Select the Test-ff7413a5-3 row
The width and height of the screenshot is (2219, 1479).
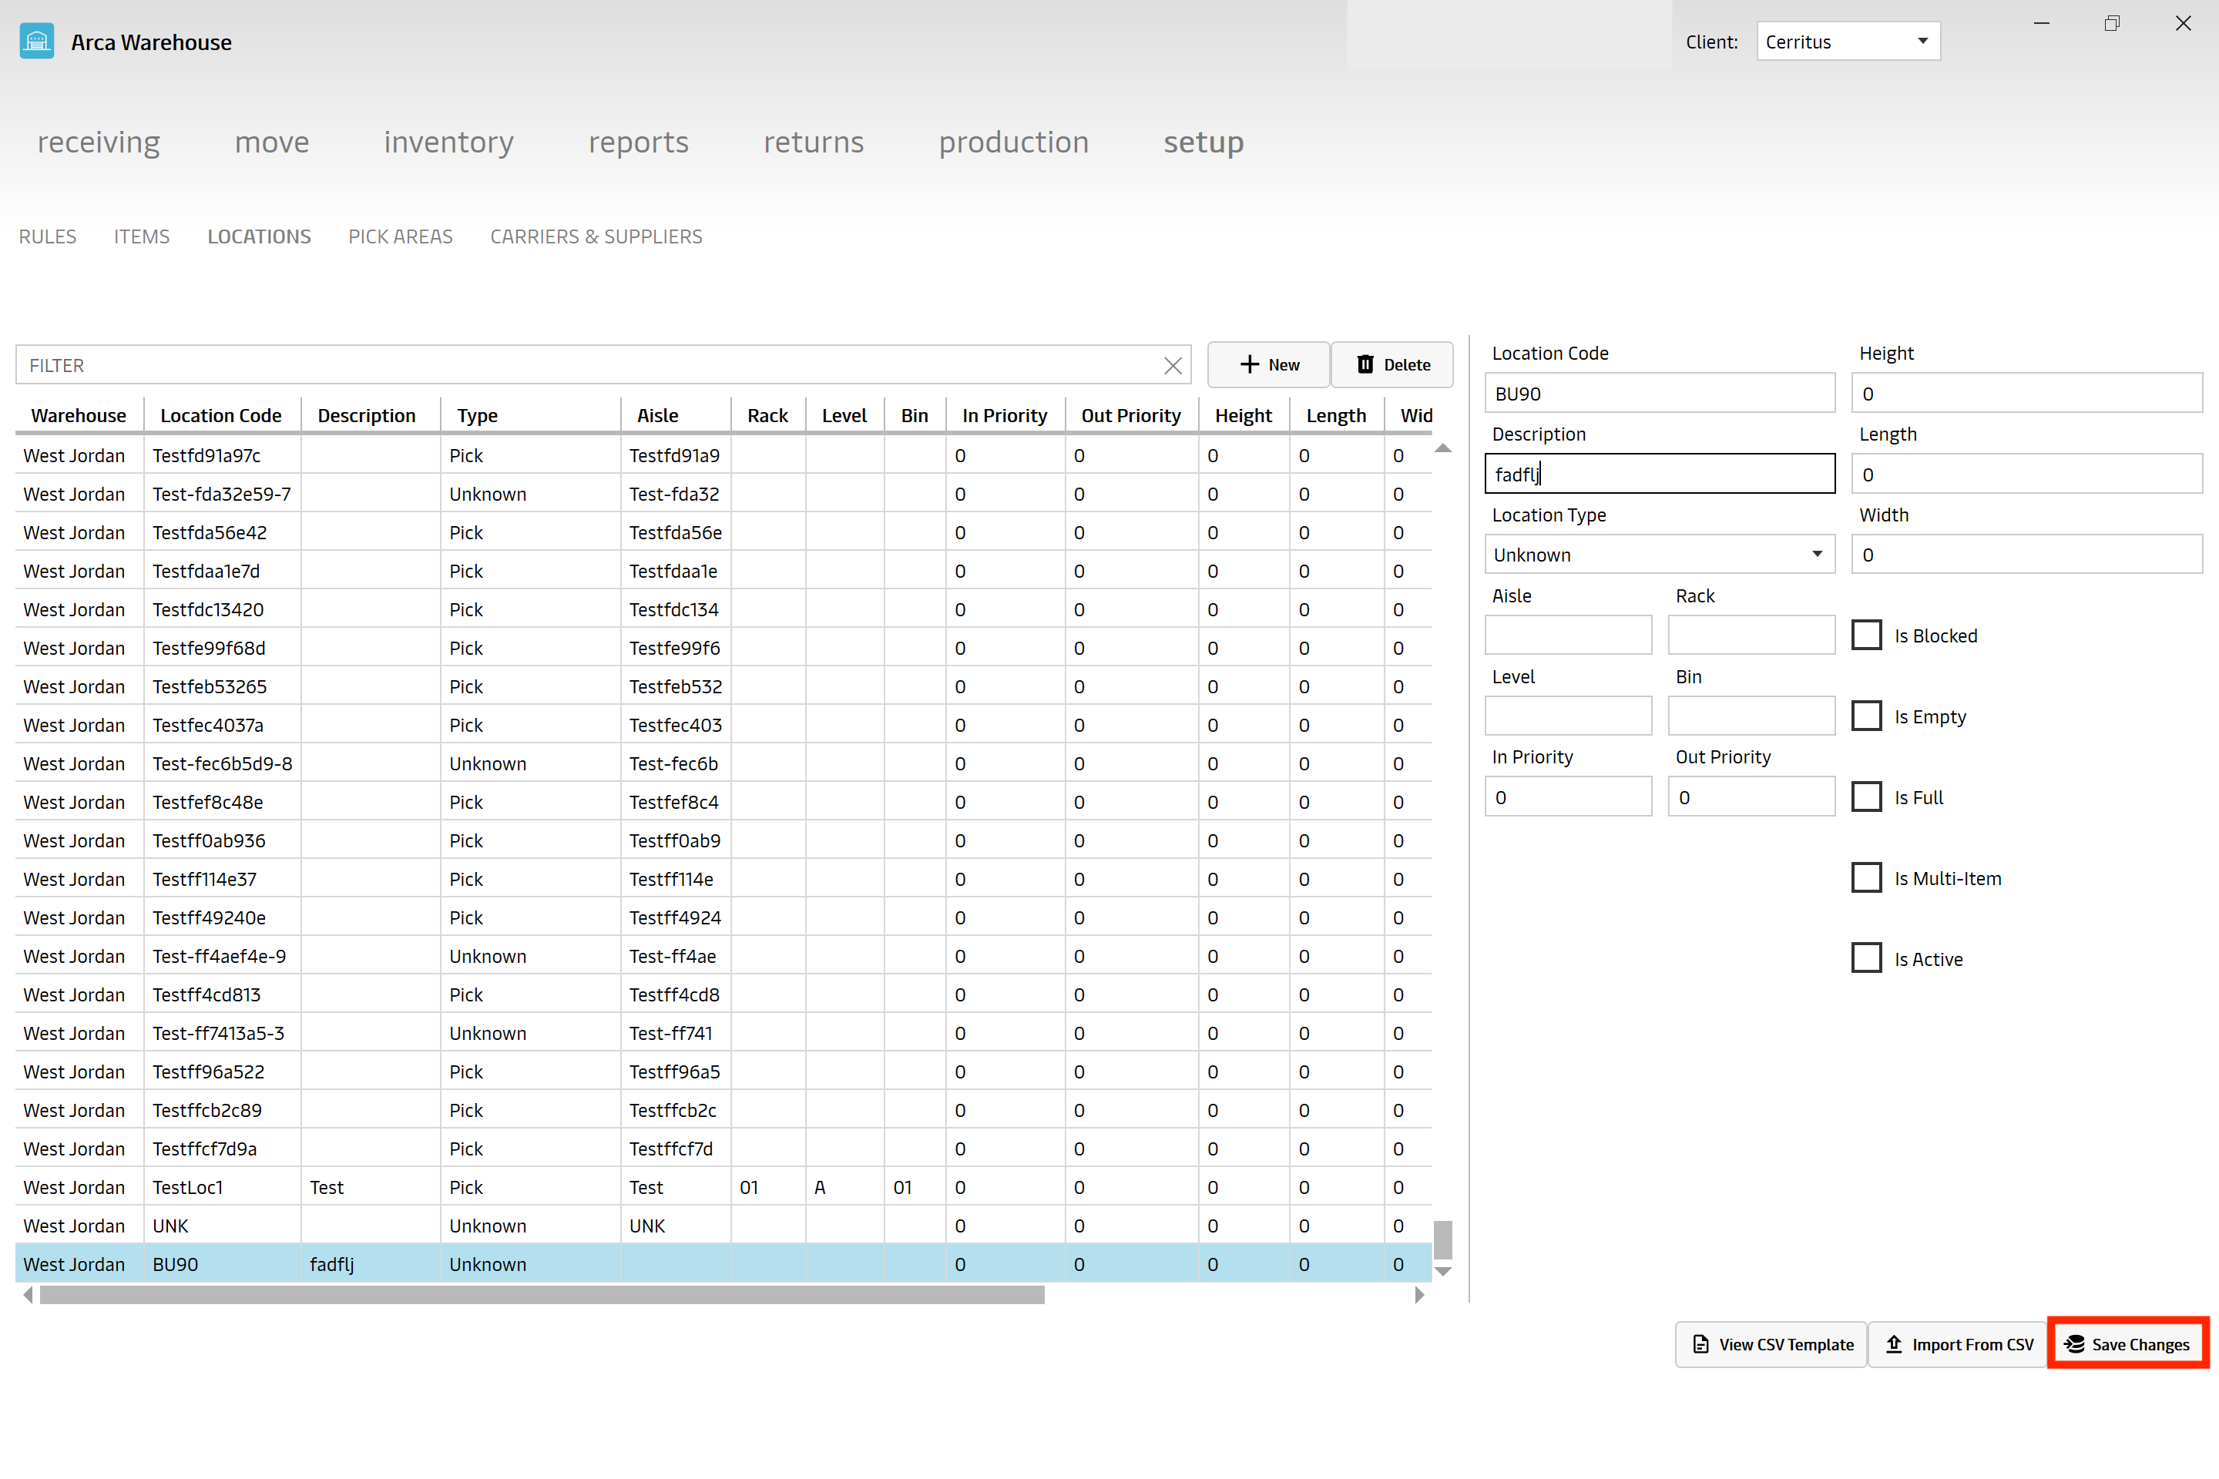[723, 1034]
